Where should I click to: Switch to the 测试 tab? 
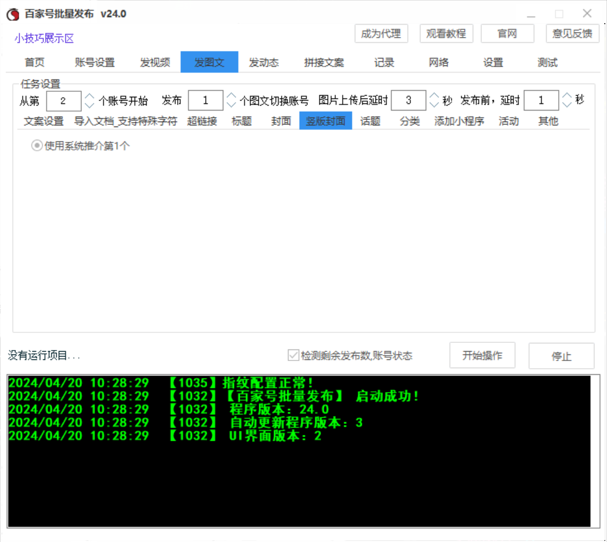[548, 62]
